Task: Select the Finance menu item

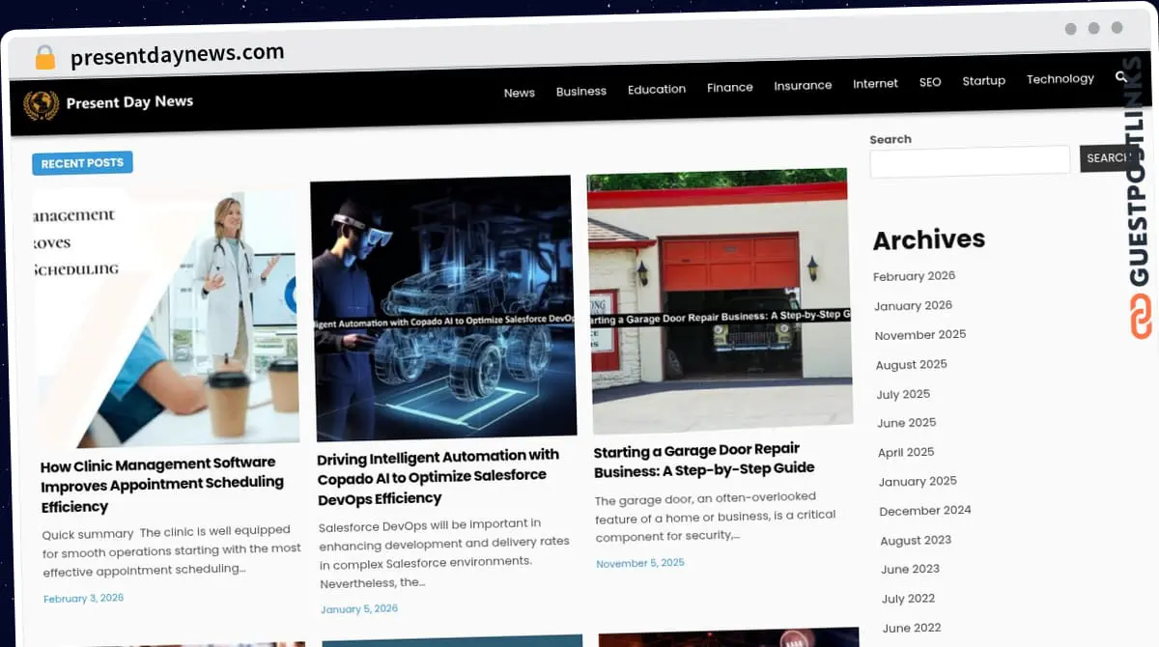Action: (729, 87)
